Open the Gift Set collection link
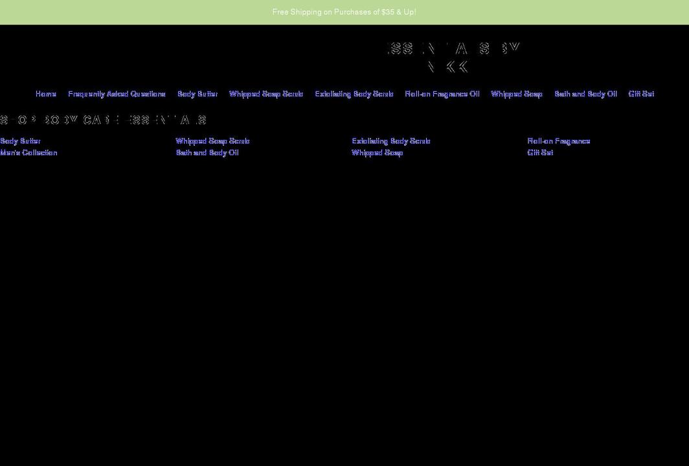 click(x=540, y=153)
